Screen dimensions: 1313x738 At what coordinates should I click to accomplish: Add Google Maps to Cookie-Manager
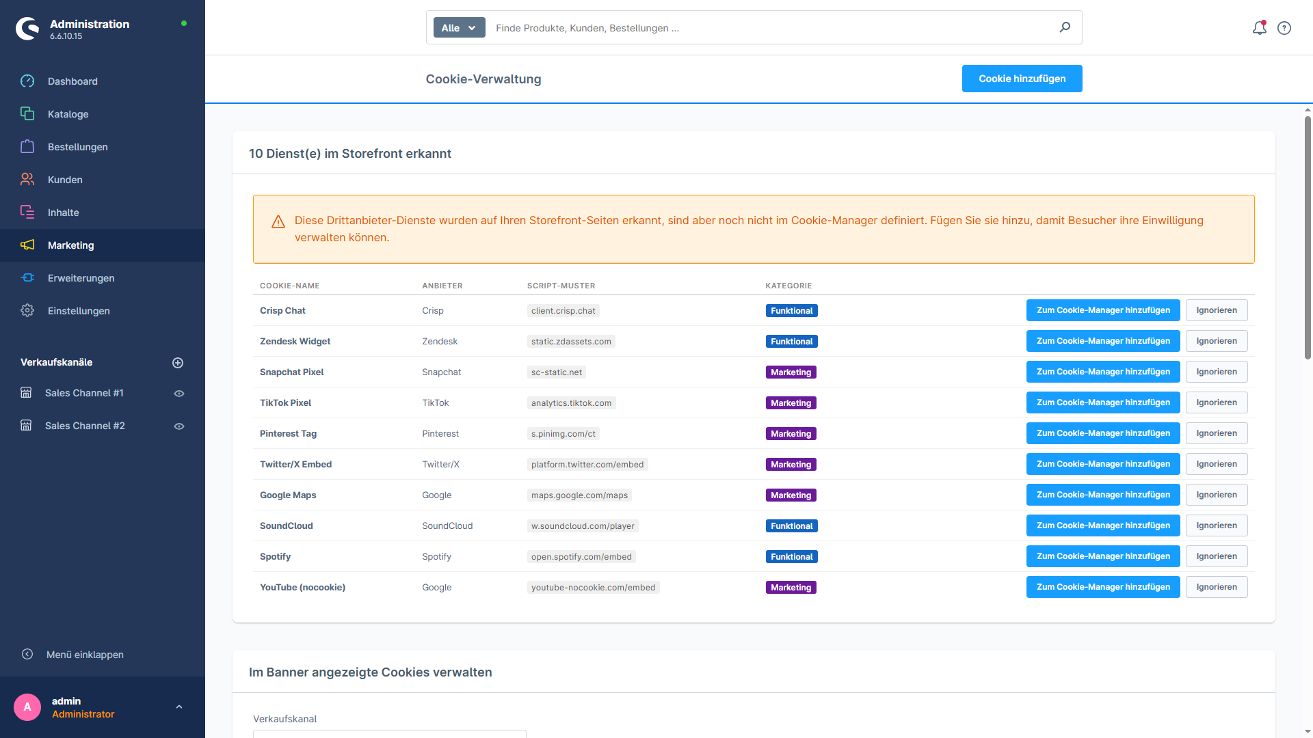[x=1103, y=495]
